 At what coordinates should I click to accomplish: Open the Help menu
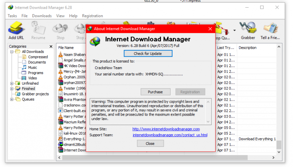73,16
